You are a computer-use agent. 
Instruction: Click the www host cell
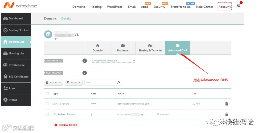pos(93,104)
